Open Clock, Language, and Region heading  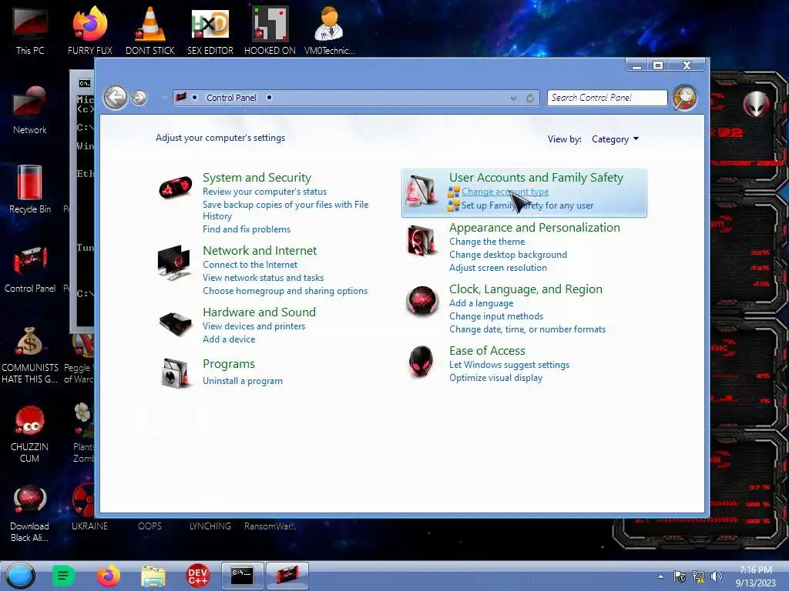click(525, 289)
